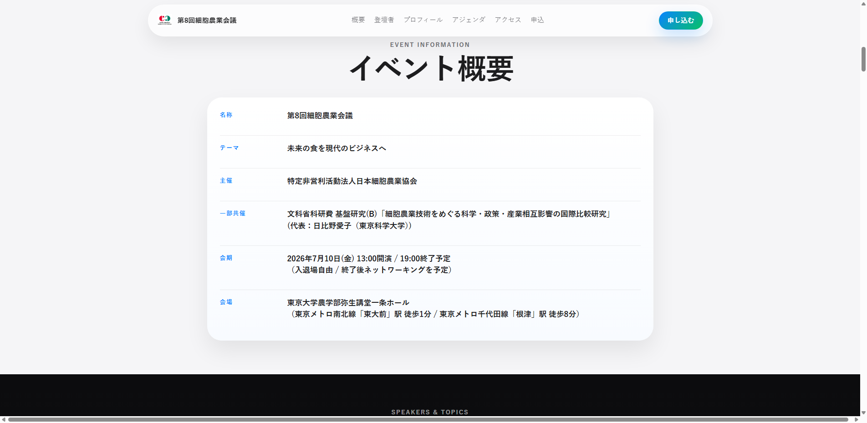
Task: Click the テーマ label
Action: click(229, 148)
